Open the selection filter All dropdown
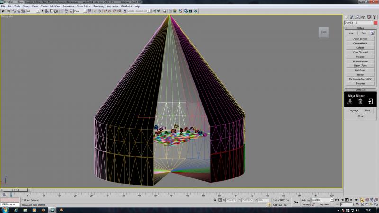This screenshot has width=379, height=213. click(x=33, y=11)
